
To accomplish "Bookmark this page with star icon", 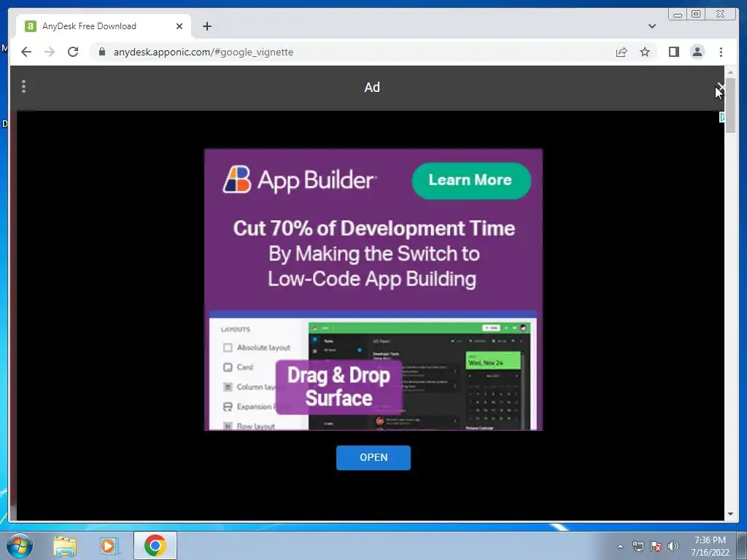I will (x=645, y=52).
